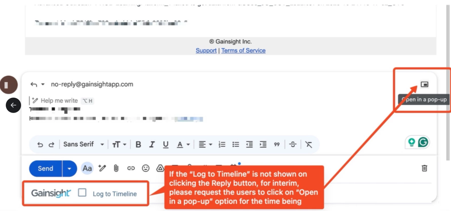Insert files using Google Drive icon
The image size is (451, 211).
coord(160,168)
